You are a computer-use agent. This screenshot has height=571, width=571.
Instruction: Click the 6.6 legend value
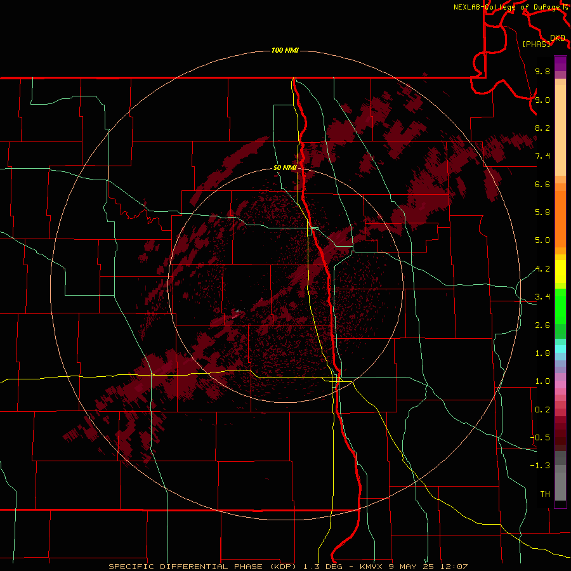click(542, 184)
